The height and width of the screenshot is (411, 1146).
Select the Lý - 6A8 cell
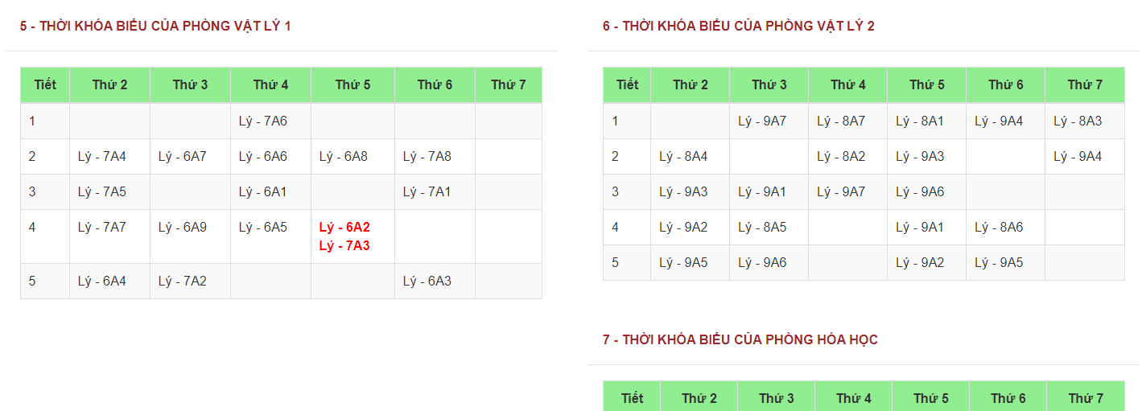tap(344, 157)
